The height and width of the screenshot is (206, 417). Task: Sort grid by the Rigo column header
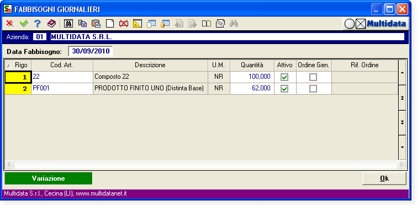click(x=18, y=65)
